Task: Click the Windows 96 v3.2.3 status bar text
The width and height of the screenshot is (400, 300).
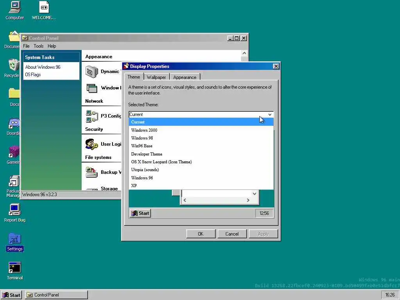Action: pyautogui.click(x=40, y=195)
